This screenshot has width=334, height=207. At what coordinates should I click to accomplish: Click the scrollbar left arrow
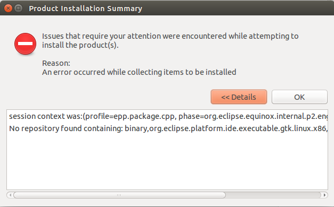10,195
